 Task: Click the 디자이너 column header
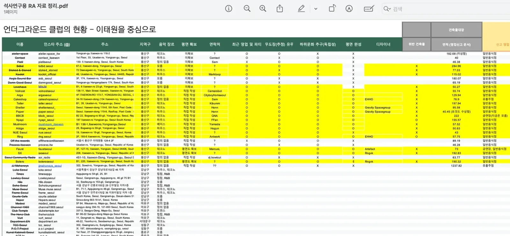pyautogui.click(x=383, y=44)
